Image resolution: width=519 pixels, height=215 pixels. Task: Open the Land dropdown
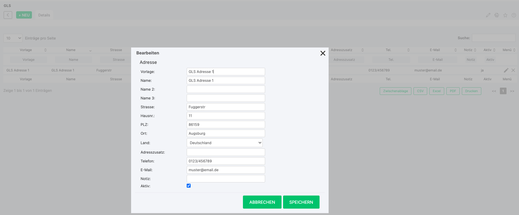coord(224,143)
